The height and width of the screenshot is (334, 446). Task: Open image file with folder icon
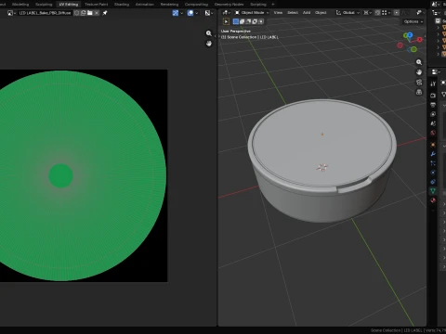(90, 13)
